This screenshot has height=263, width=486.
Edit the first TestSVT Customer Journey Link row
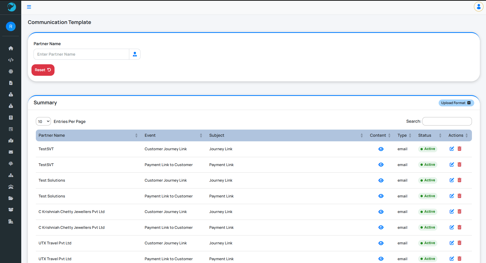pyautogui.click(x=452, y=149)
